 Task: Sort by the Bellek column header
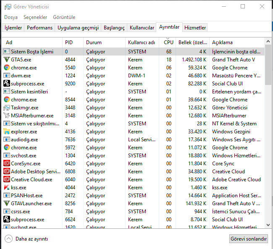pos(192,42)
